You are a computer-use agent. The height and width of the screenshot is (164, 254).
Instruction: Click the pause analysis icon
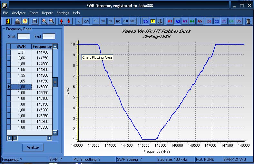click(x=35, y=21)
